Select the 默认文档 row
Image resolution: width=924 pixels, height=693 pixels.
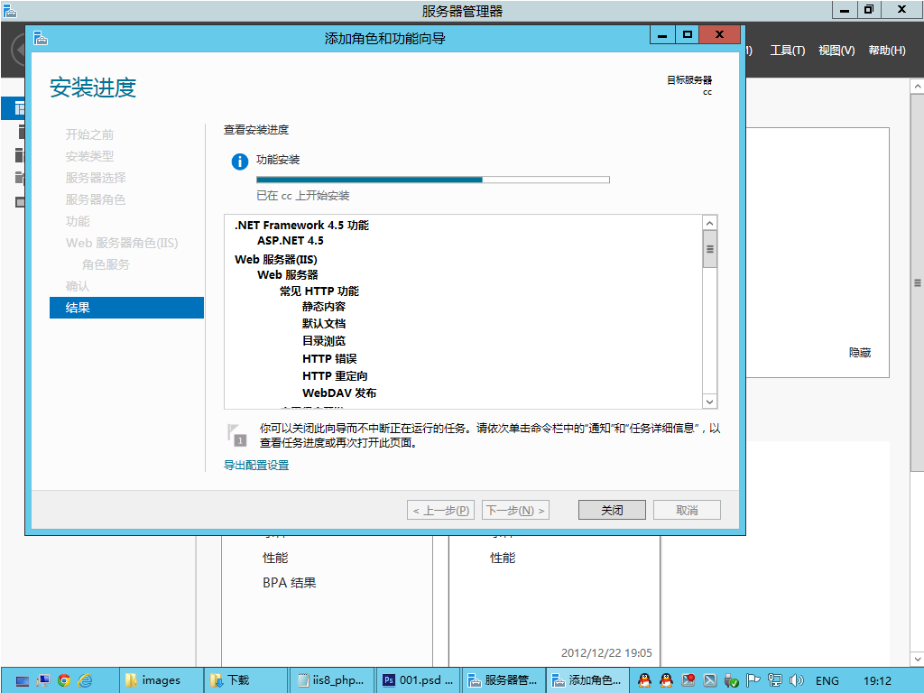[x=324, y=324]
